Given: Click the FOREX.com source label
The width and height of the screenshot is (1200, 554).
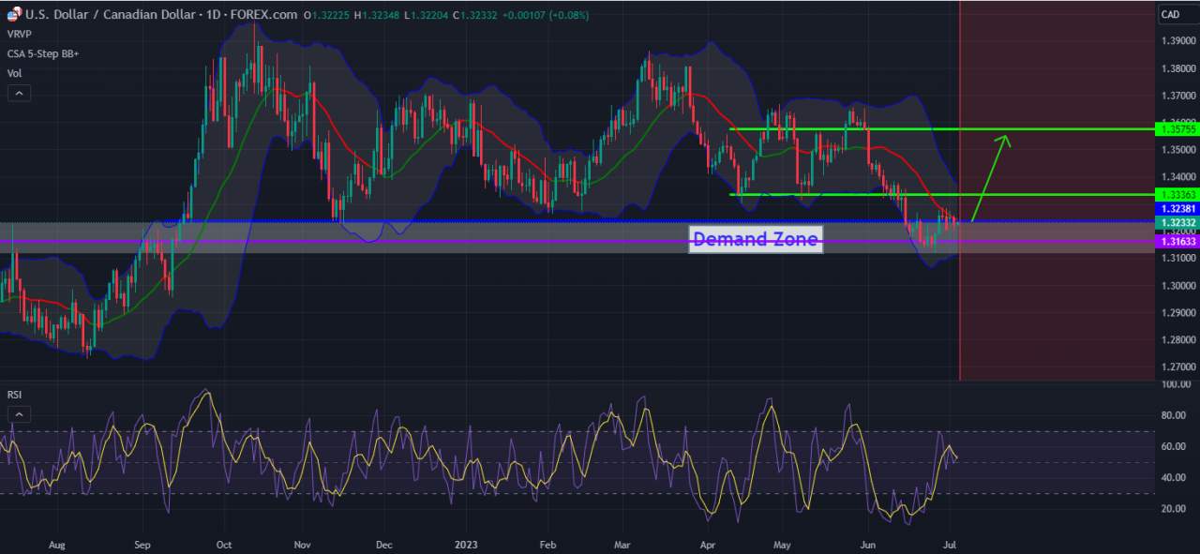Looking at the screenshot, I should click(262, 14).
